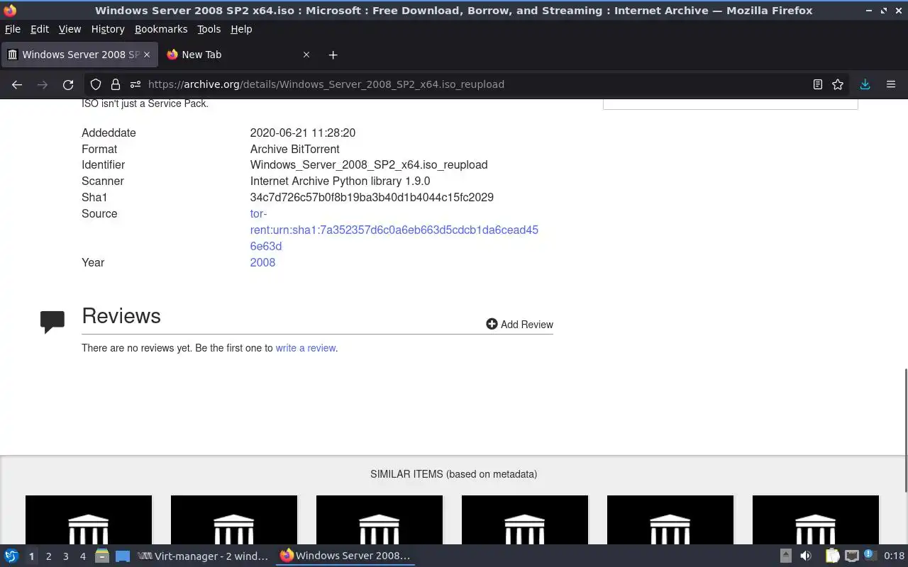Switch to workspace 3
The height and width of the screenshot is (567, 908).
click(65, 556)
